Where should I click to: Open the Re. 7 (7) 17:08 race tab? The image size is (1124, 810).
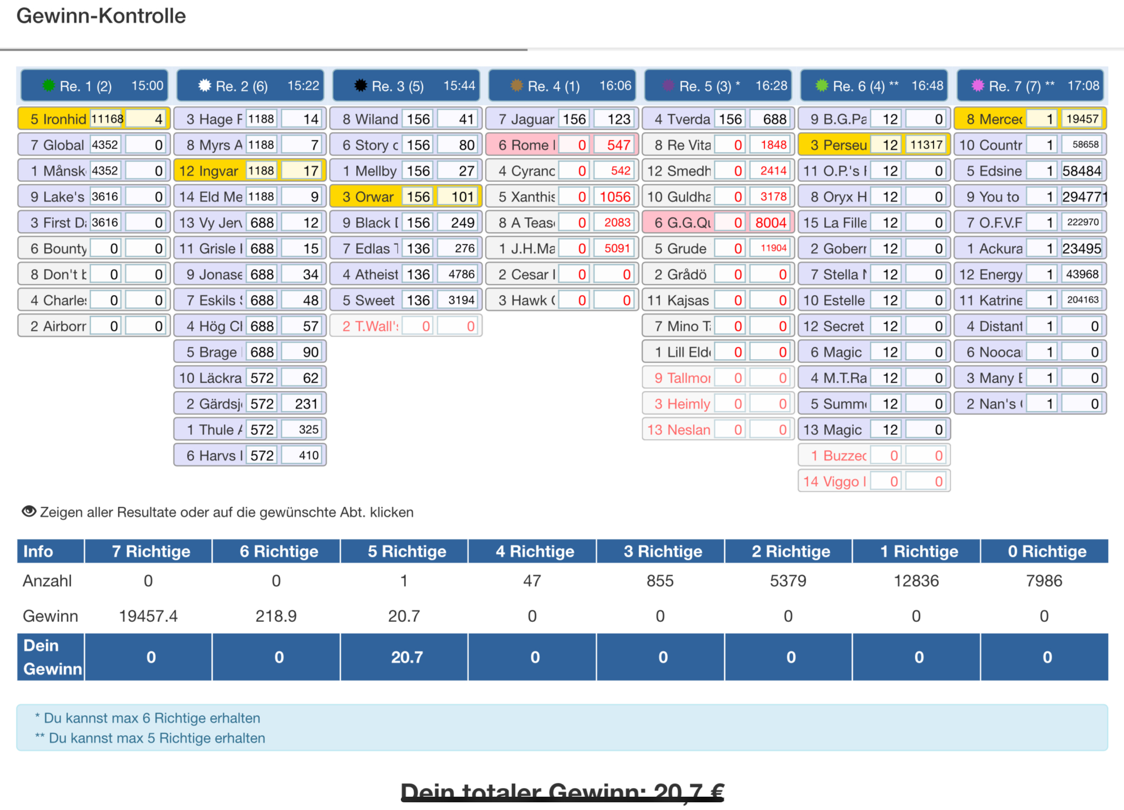[x=1030, y=86]
